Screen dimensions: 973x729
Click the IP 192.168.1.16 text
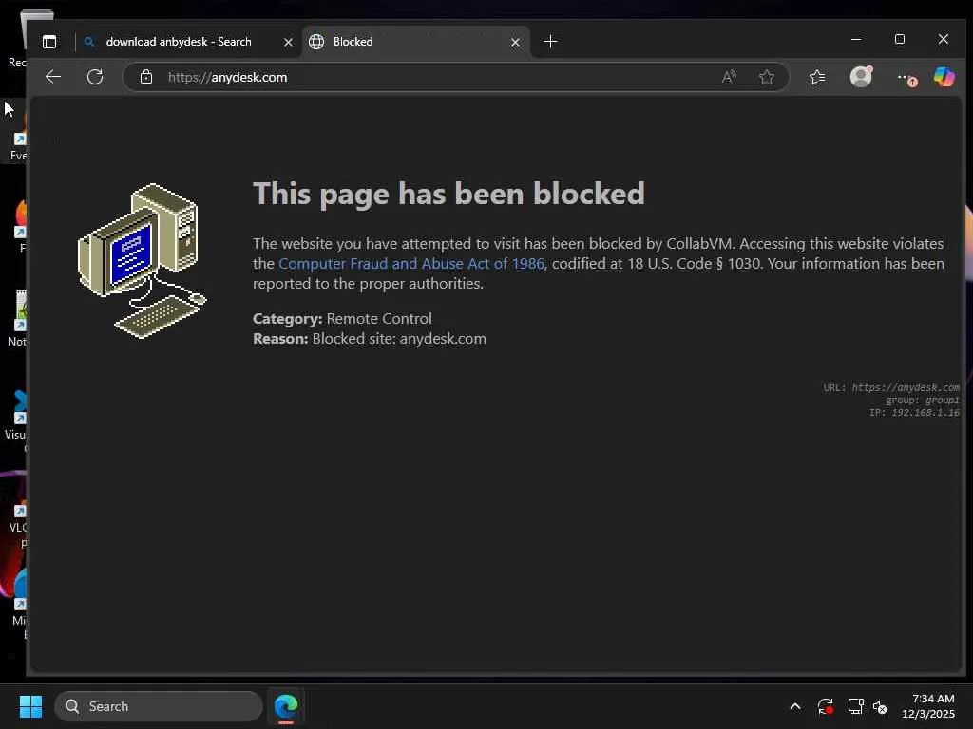click(914, 412)
